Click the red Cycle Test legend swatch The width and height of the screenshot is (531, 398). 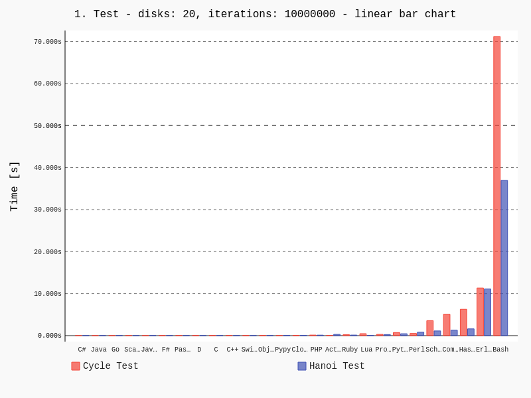pyautogui.click(x=76, y=366)
